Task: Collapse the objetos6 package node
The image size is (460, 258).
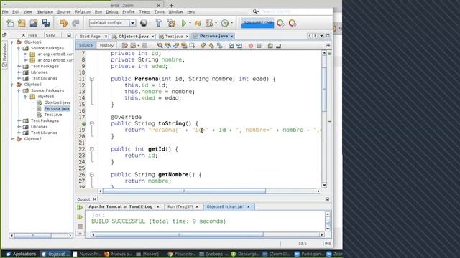Action: coord(26,97)
